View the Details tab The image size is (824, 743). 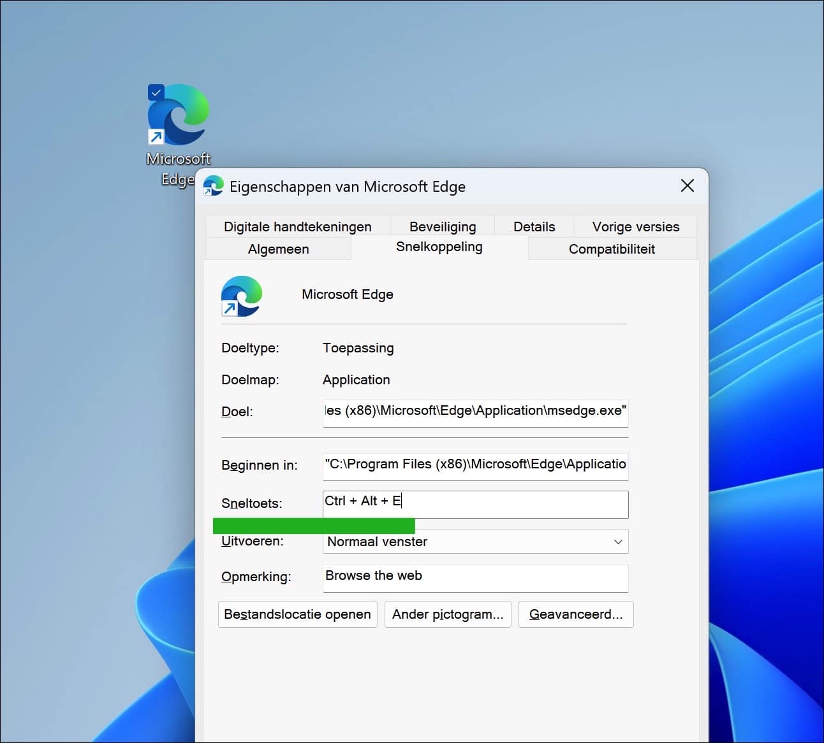pos(534,226)
